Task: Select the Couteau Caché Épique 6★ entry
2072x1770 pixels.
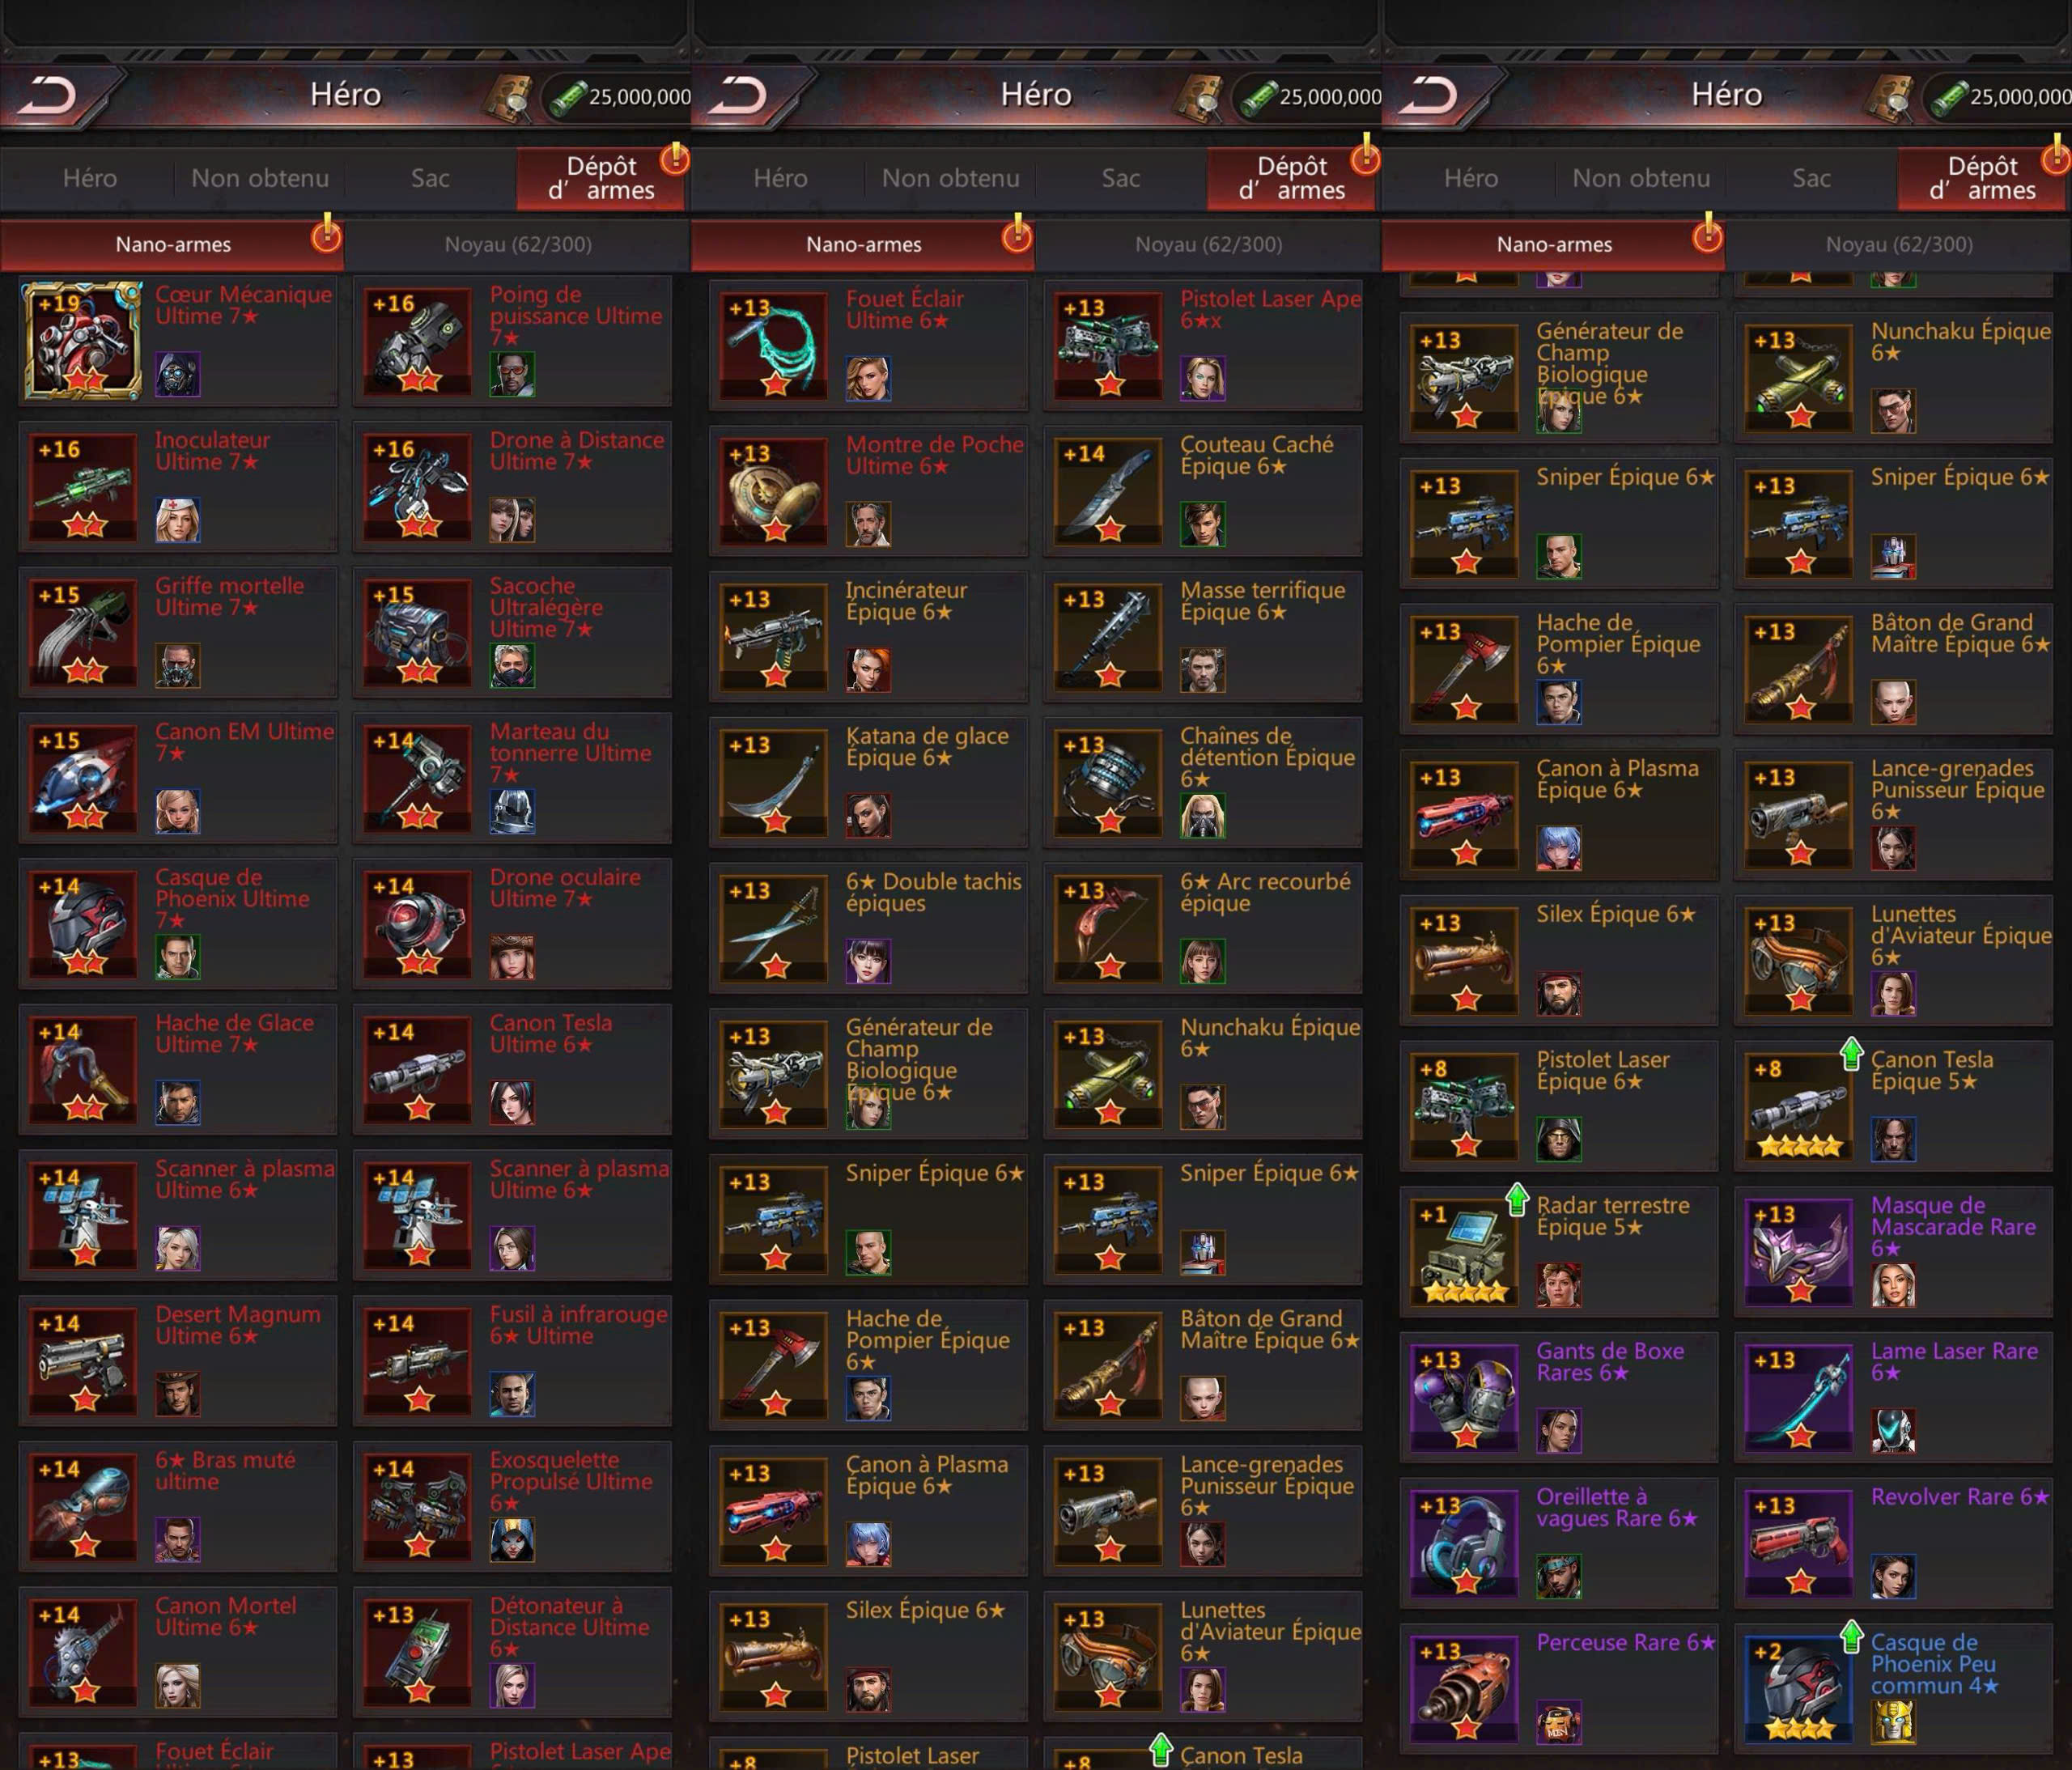Action: [1203, 491]
